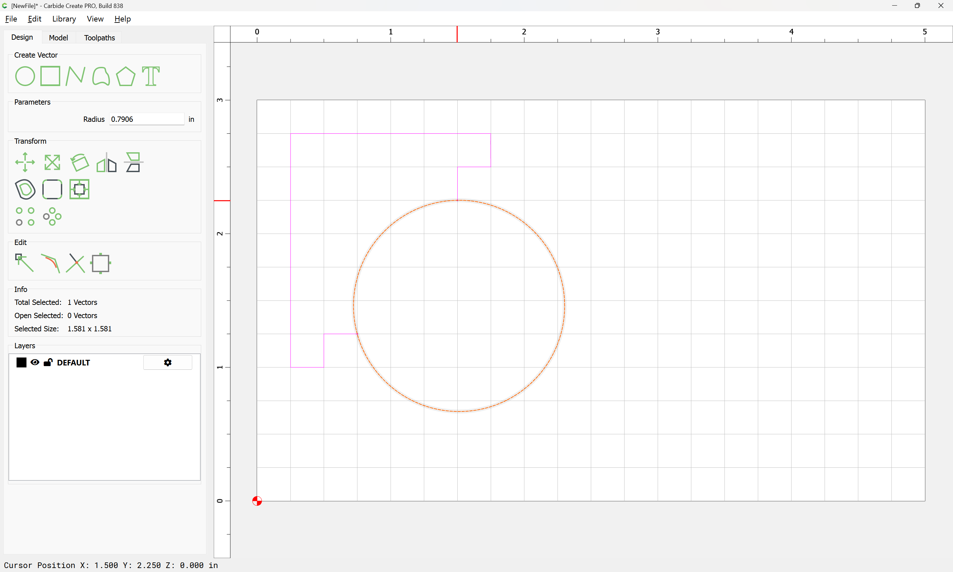
Task: Open the Library menu
Action: coord(64,19)
